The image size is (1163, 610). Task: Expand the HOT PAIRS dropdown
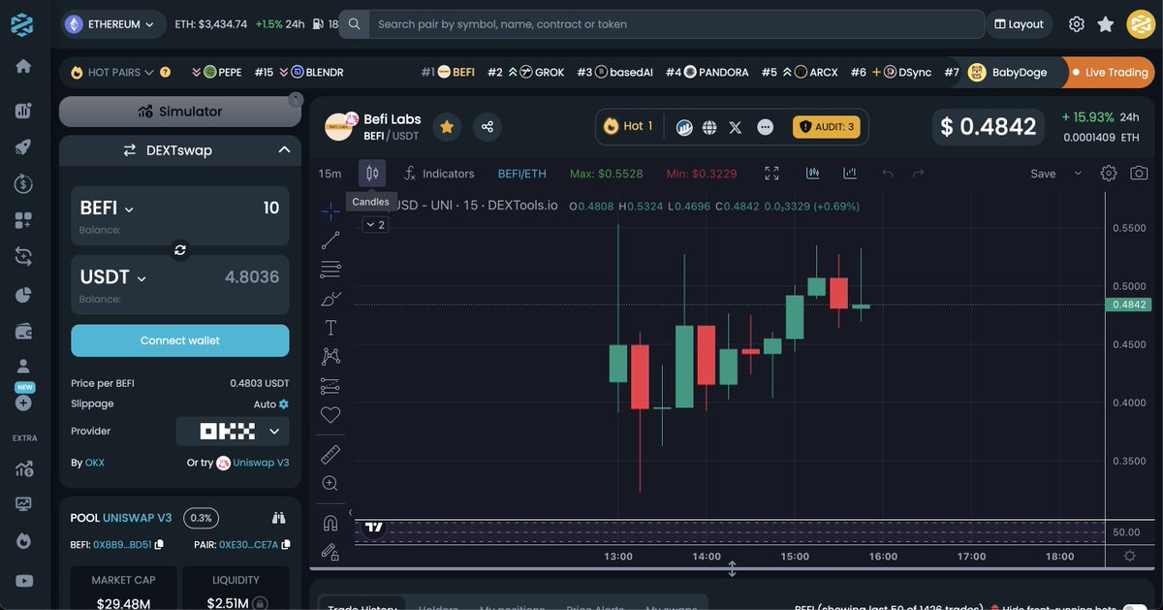120,72
